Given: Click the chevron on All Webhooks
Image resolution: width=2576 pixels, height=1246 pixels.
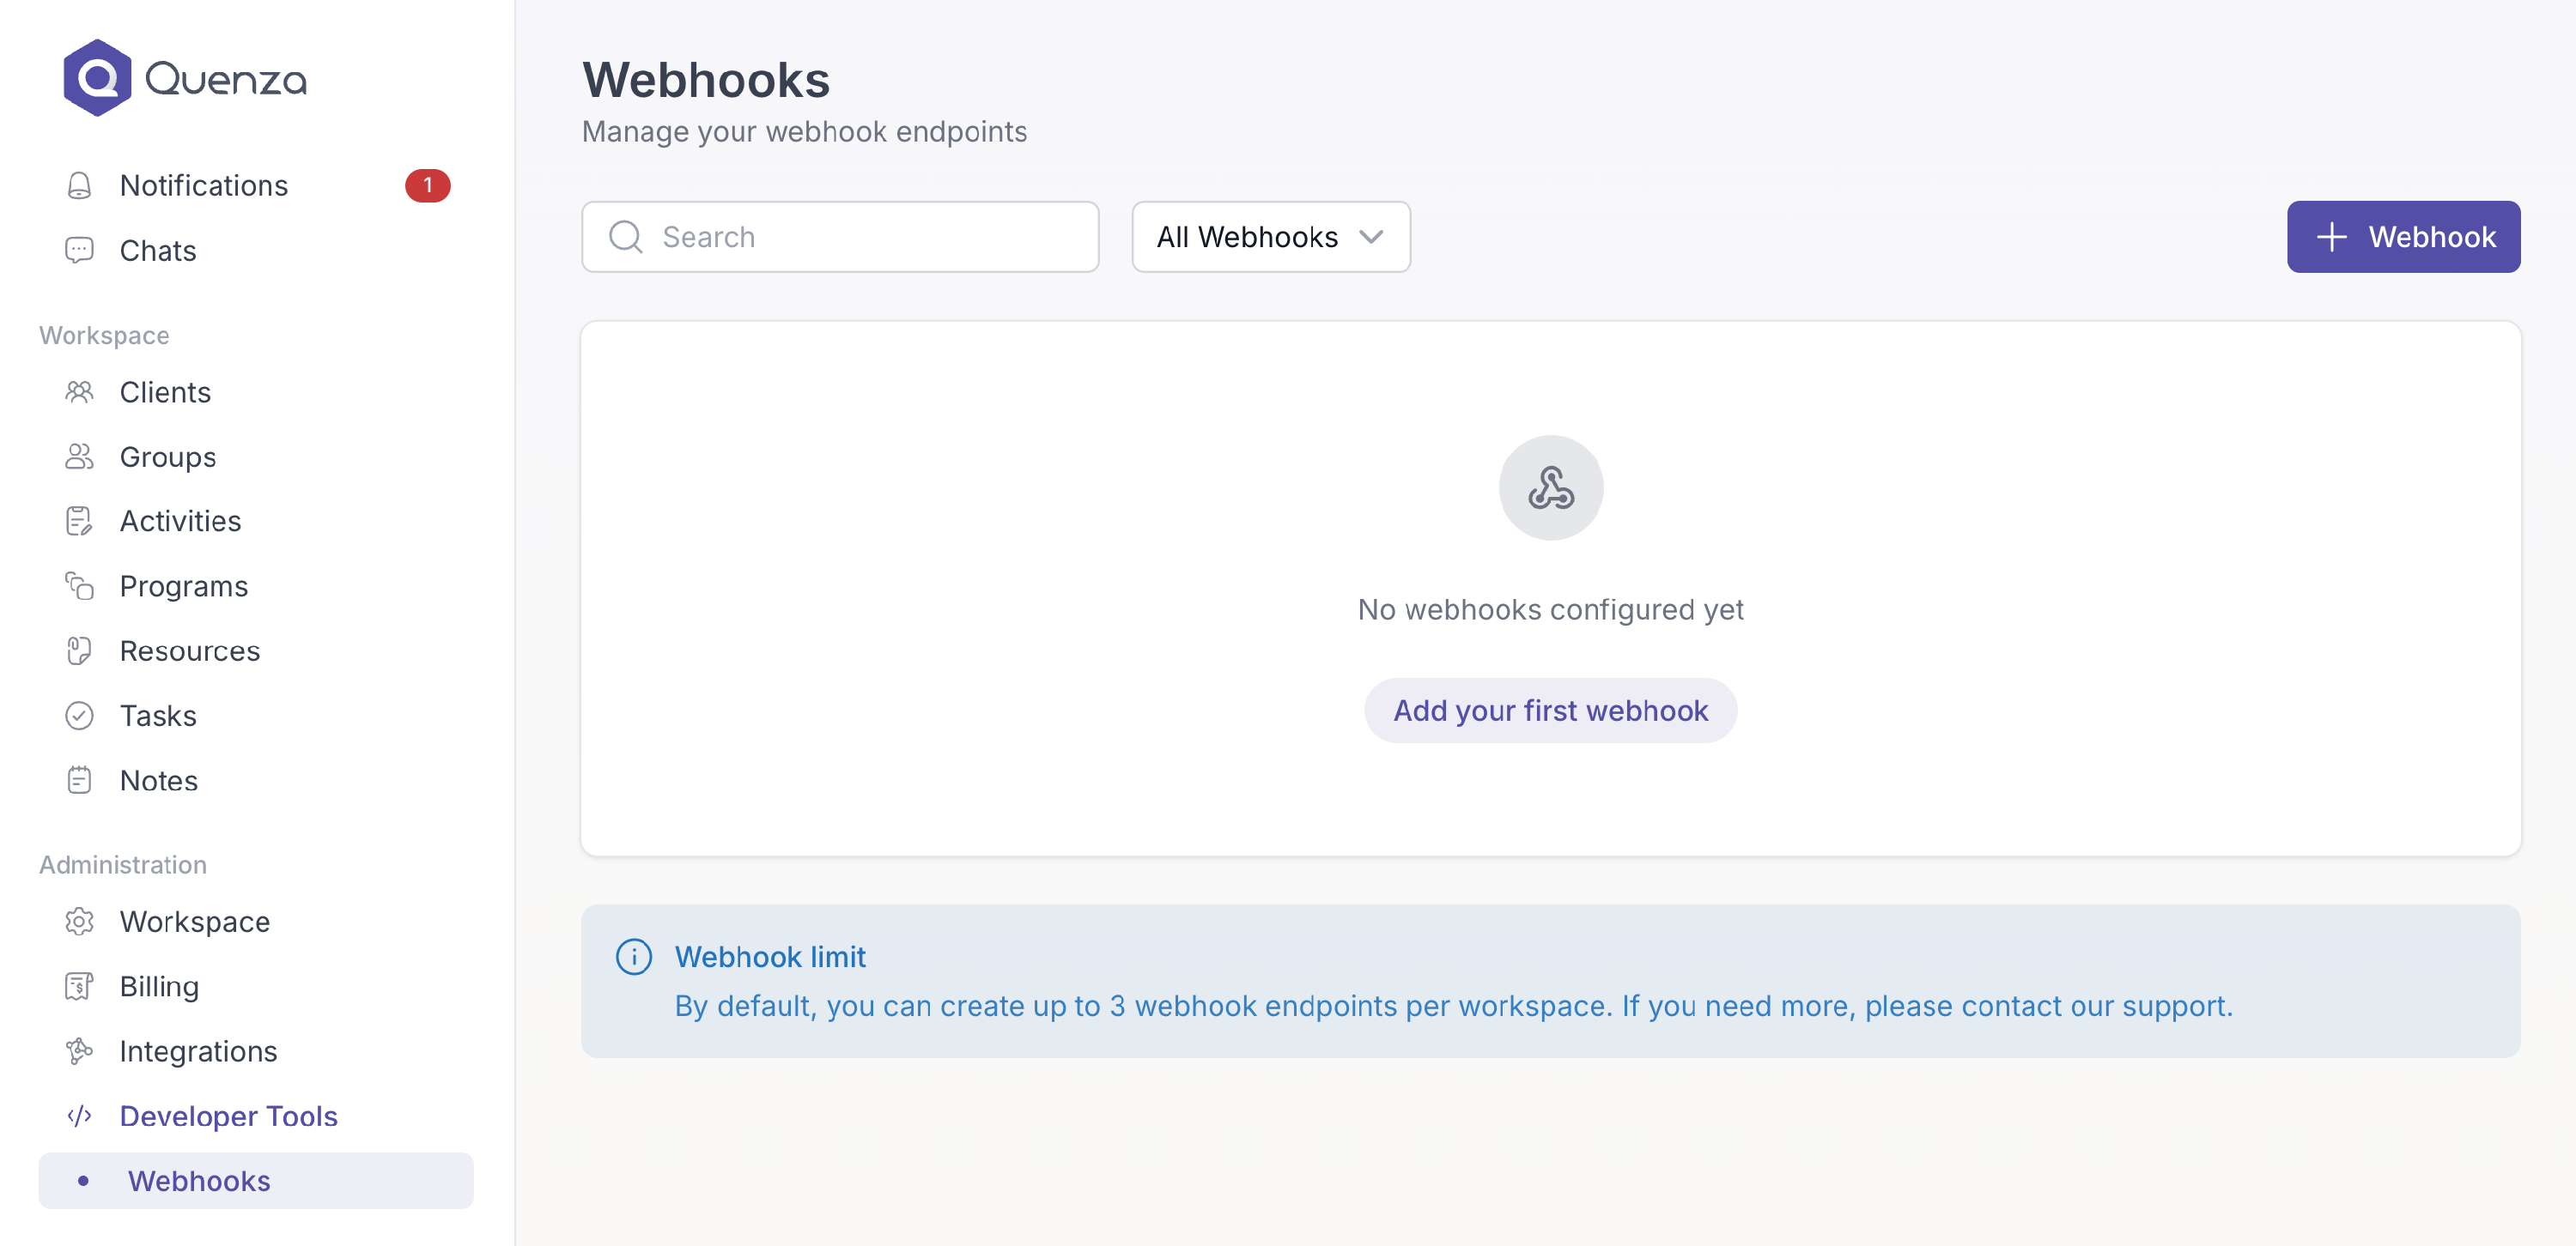Looking at the screenshot, I should pos(1371,237).
